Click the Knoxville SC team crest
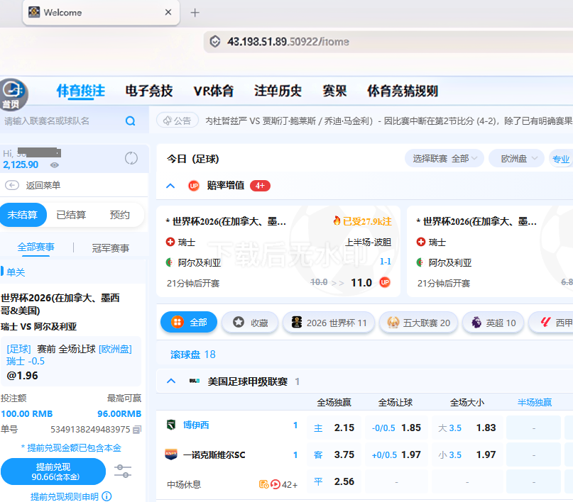 point(171,454)
